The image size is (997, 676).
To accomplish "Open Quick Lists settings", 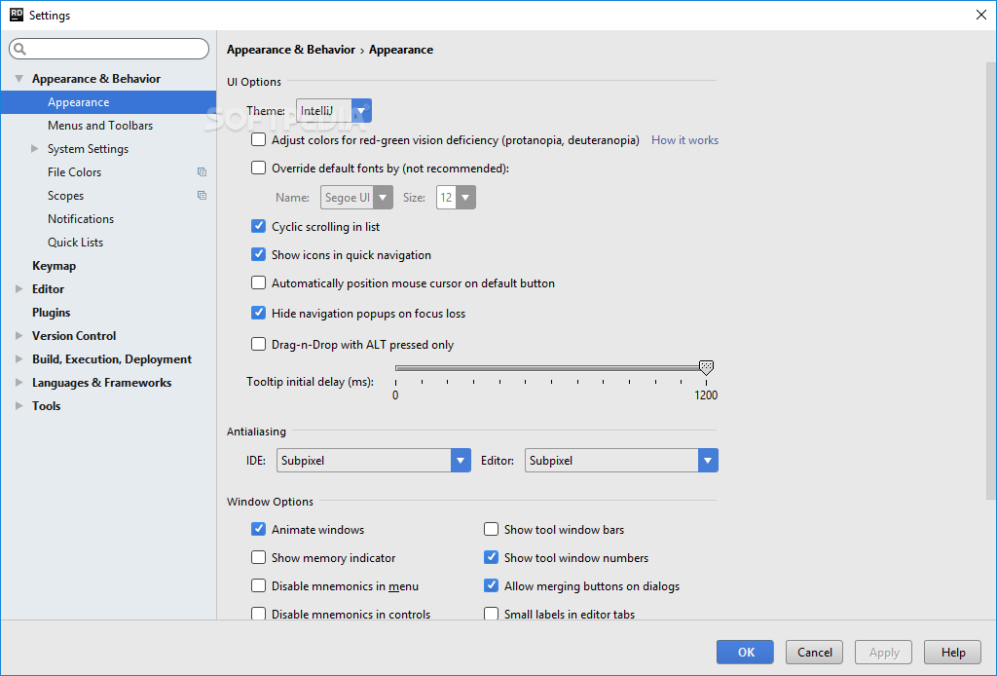I will coord(75,243).
